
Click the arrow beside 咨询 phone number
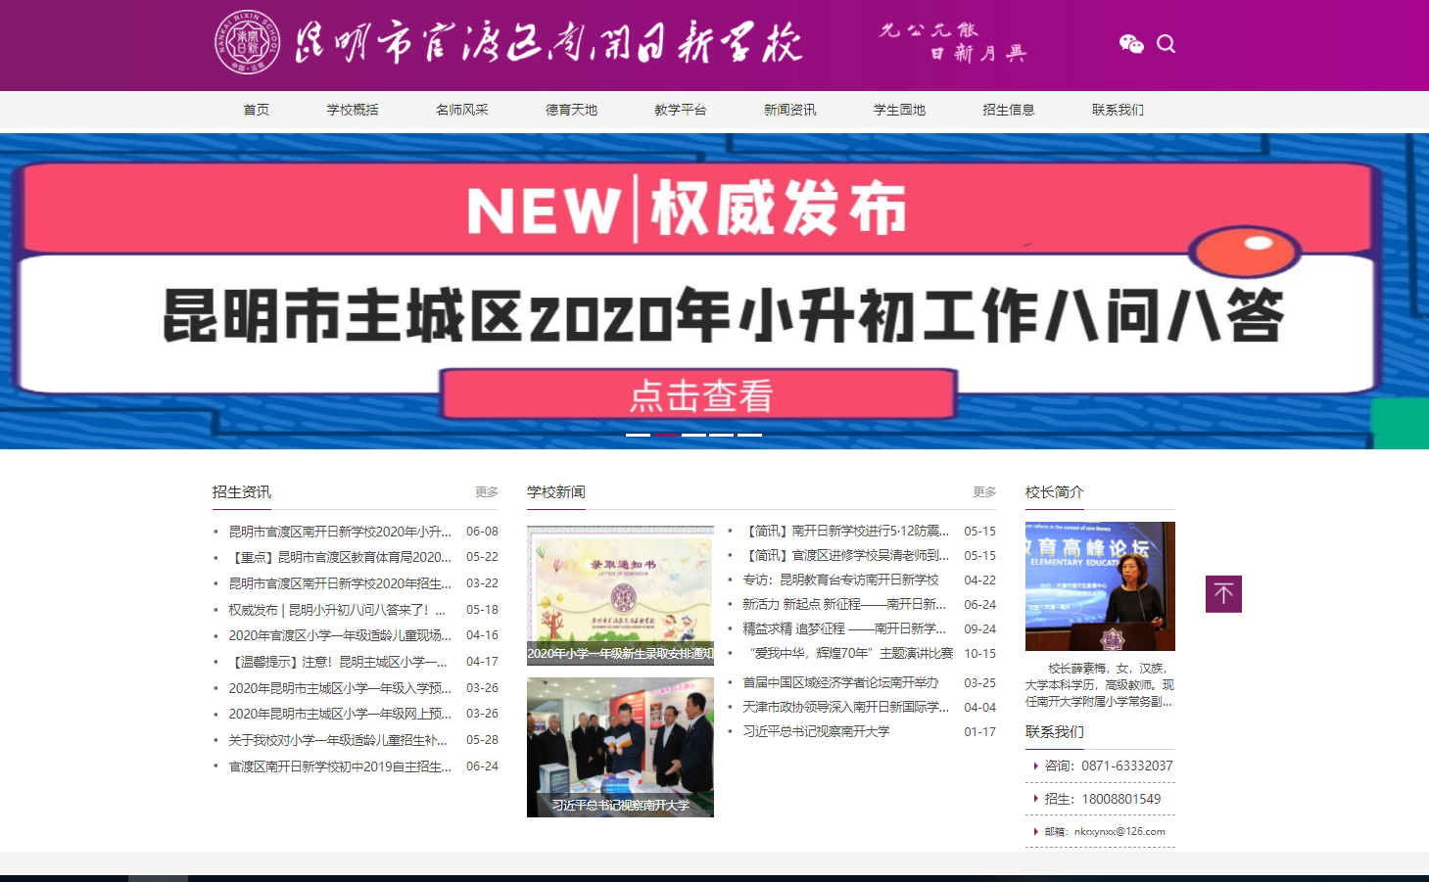click(1036, 766)
